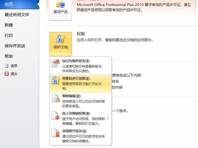Click the text 任何人均可打开、复制和更改此文档的任何部分

pyautogui.click(x=115, y=40)
